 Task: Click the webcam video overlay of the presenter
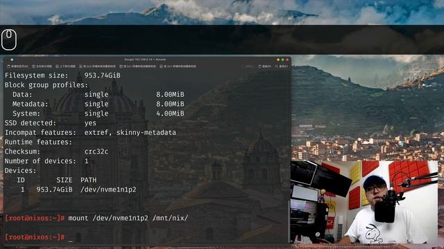click(x=364, y=202)
